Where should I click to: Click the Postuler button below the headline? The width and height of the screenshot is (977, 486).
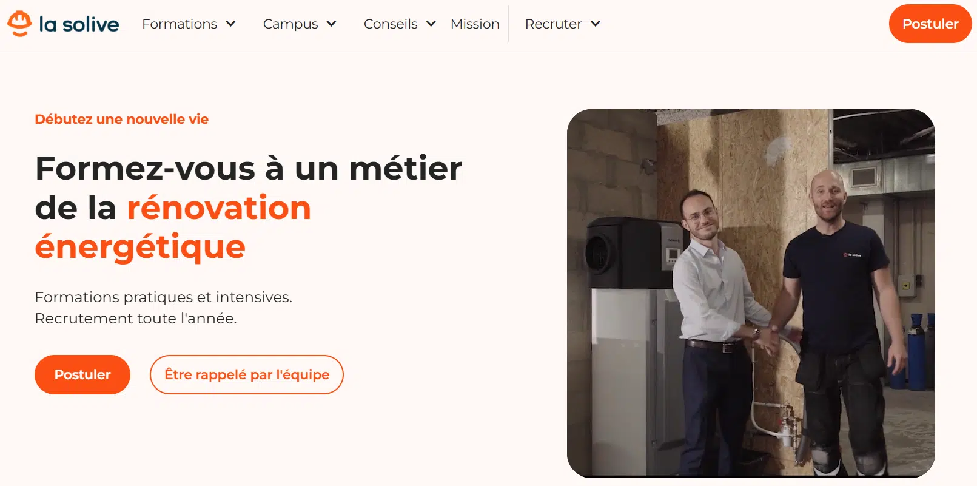pyautogui.click(x=82, y=374)
